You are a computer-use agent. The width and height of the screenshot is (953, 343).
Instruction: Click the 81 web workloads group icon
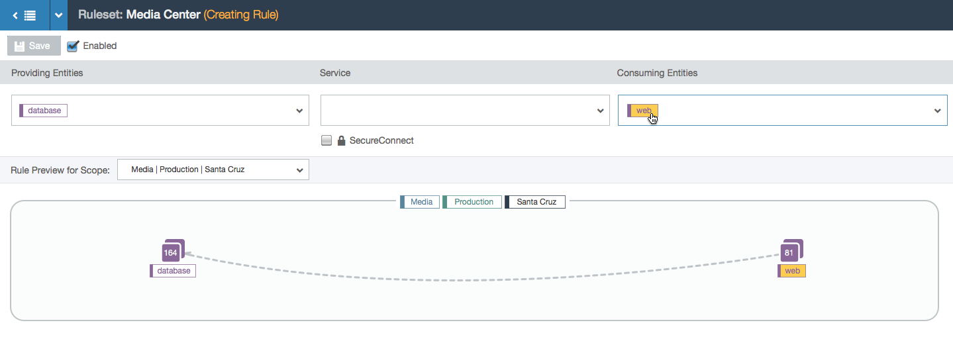(791, 250)
